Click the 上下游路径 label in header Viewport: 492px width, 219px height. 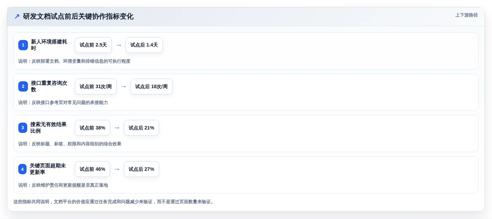click(466, 15)
